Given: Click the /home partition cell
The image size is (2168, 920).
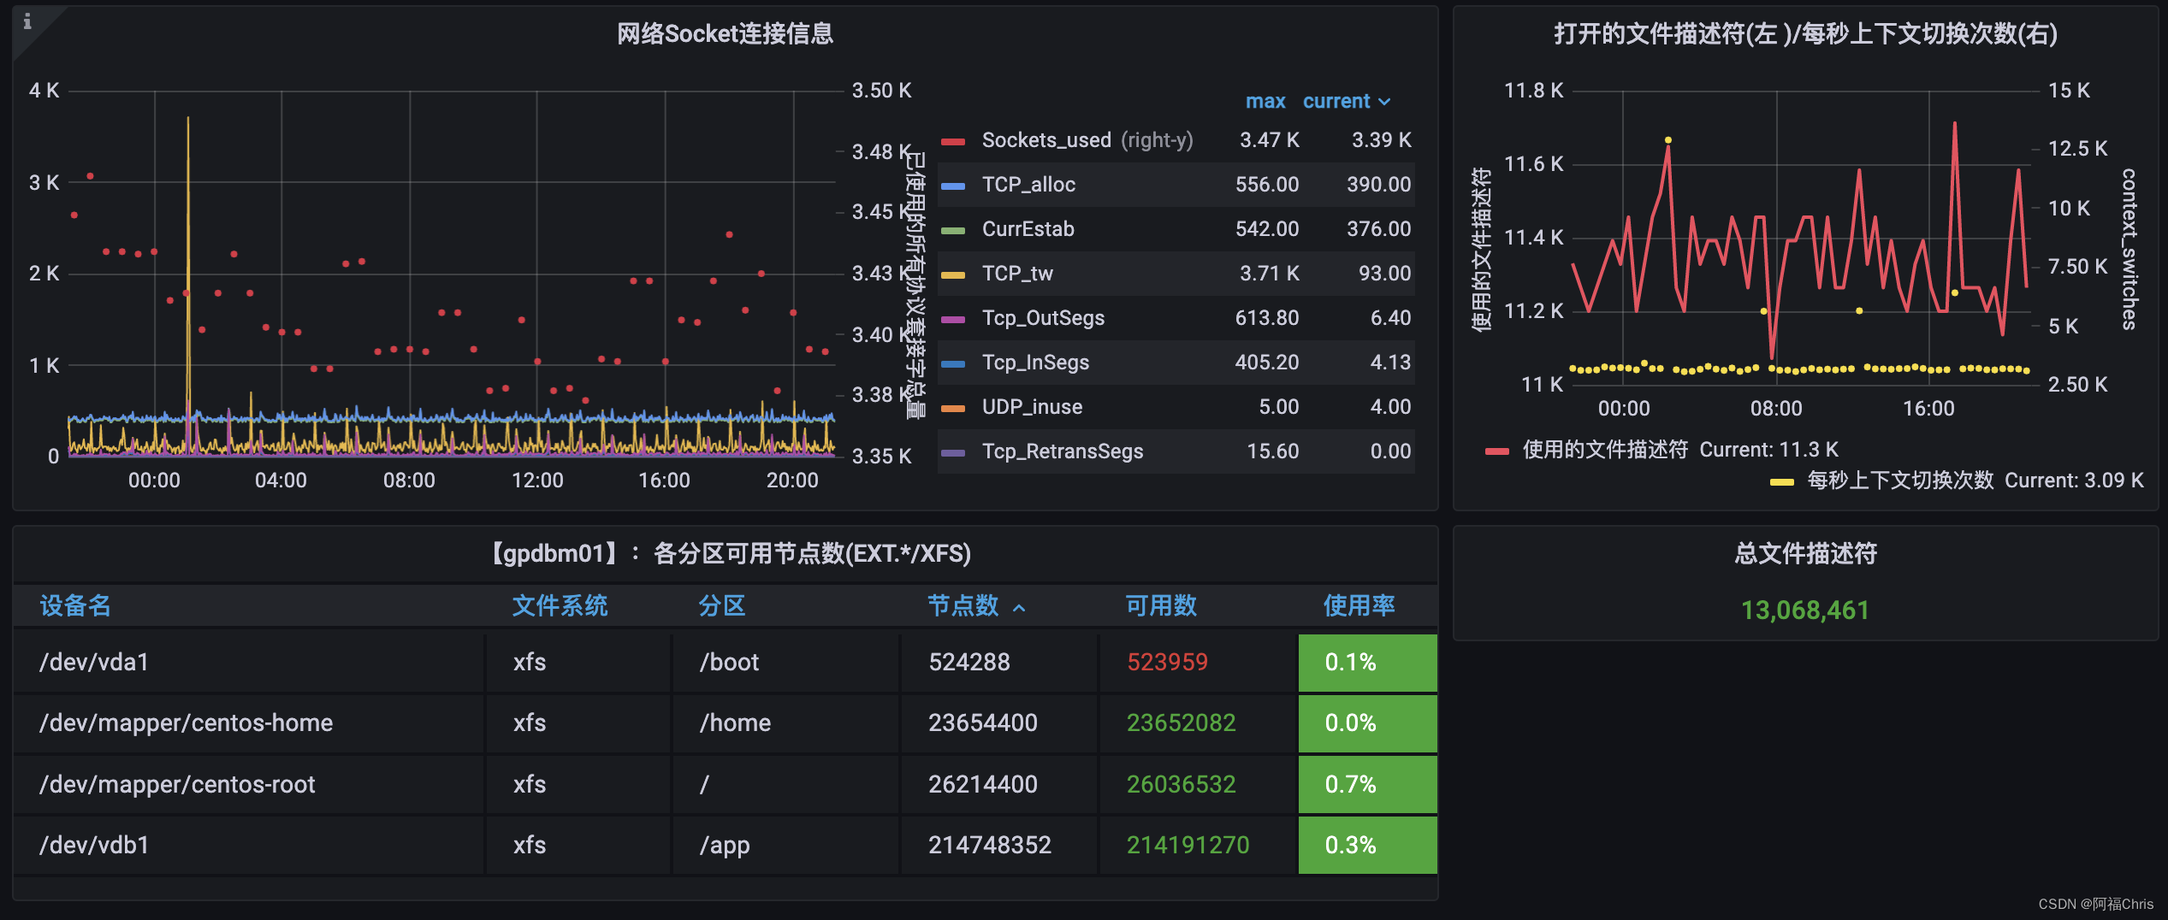Looking at the screenshot, I should click(x=786, y=723).
